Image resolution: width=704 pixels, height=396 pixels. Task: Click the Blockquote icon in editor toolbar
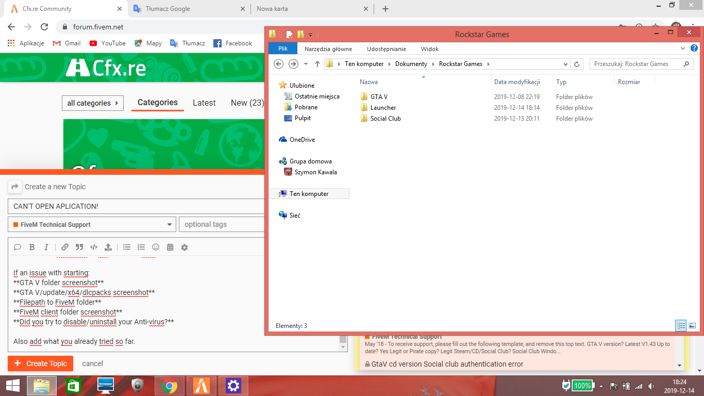(x=79, y=247)
